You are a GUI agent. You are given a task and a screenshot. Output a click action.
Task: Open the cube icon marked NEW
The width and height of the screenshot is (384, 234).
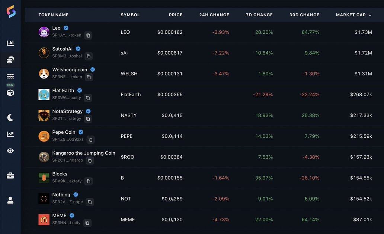(x=10, y=92)
